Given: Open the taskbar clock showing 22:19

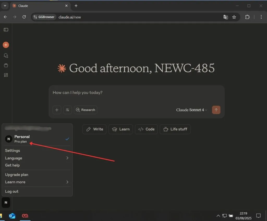Looking at the screenshot, I should pos(243,216).
